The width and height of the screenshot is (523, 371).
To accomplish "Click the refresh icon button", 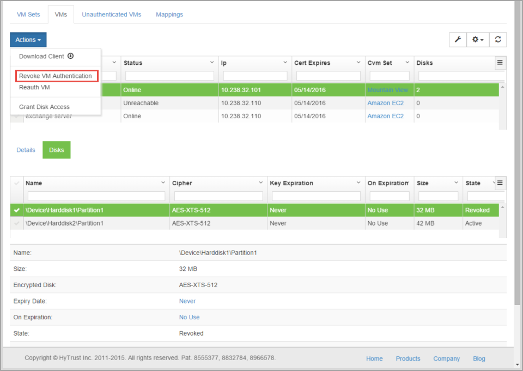I will [498, 40].
